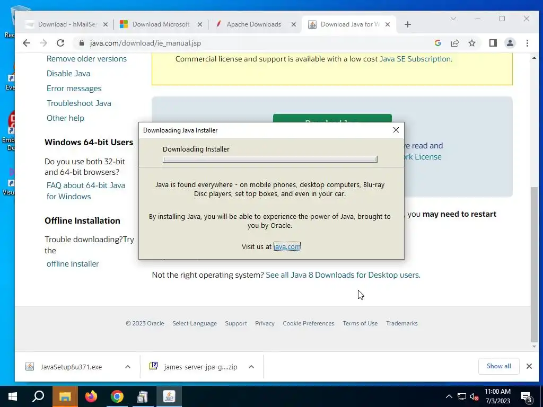Open Cookie Preferences footer link

[309, 323]
